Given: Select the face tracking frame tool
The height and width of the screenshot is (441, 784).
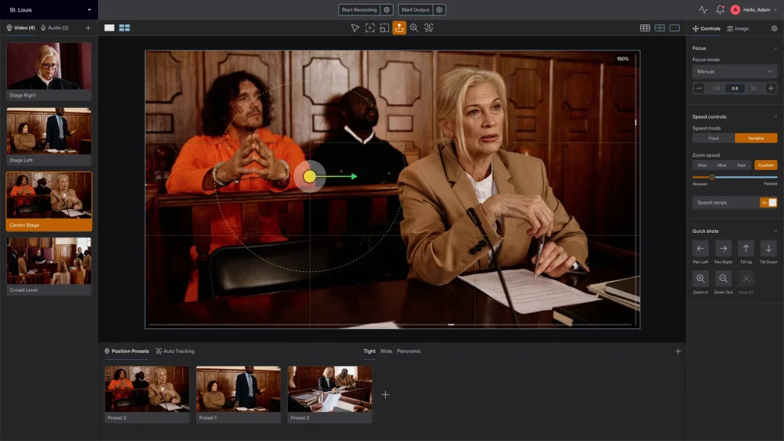Looking at the screenshot, I should [429, 28].
